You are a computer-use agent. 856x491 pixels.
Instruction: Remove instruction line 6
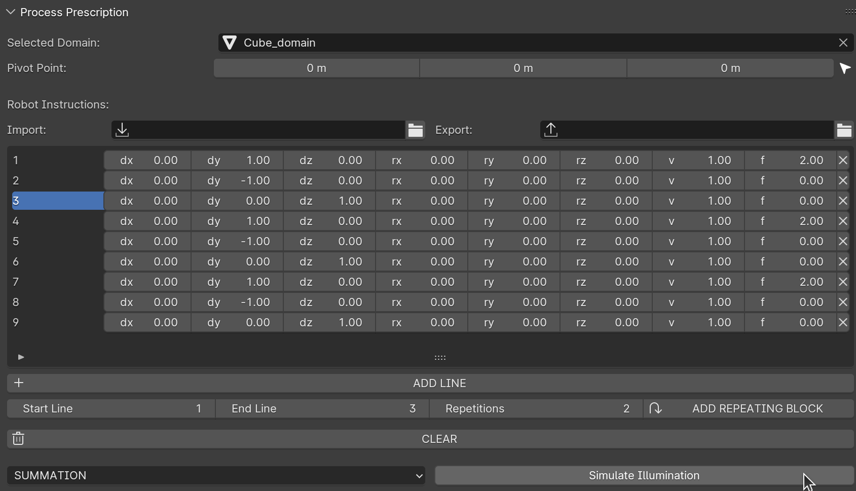(843, 262)
